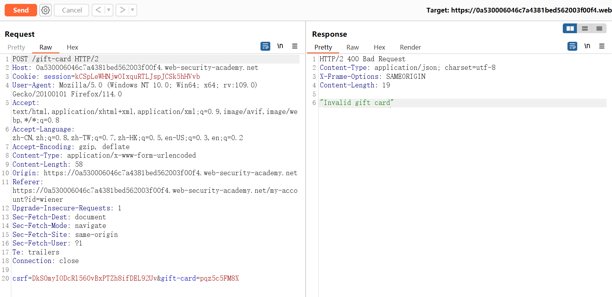Go forward to next request in history
The height and width of the screenshot is (297, 612).
click(122, 10)
